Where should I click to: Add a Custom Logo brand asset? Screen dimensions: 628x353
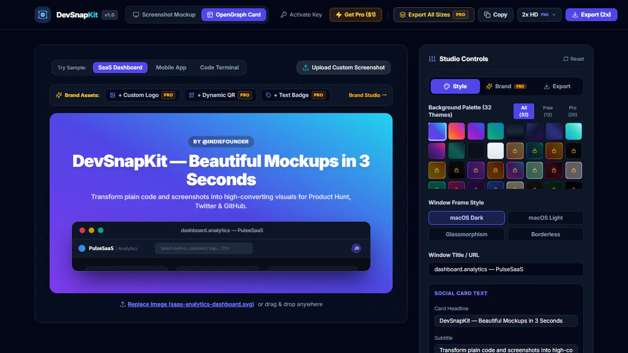(142, 95)
